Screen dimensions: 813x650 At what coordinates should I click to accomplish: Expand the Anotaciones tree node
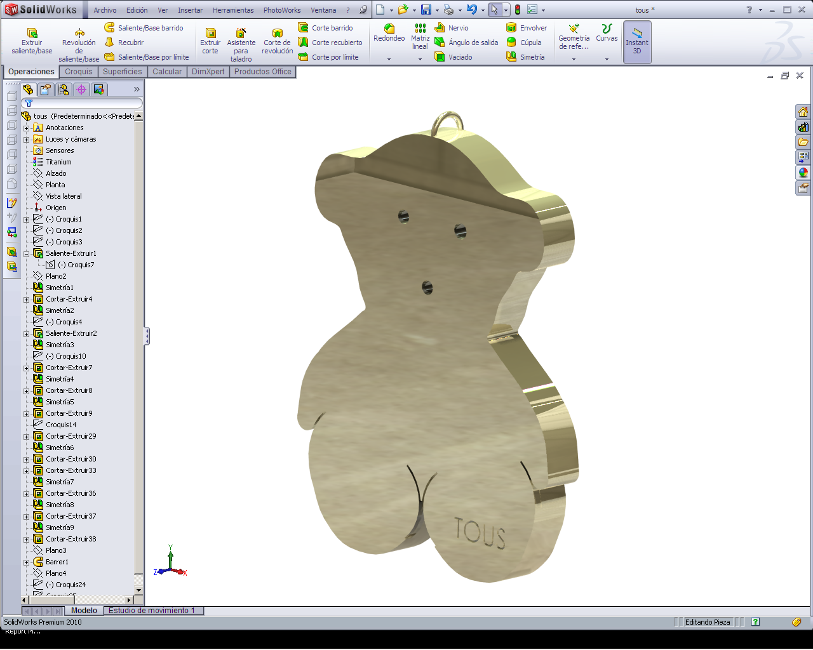pos(27,128)
